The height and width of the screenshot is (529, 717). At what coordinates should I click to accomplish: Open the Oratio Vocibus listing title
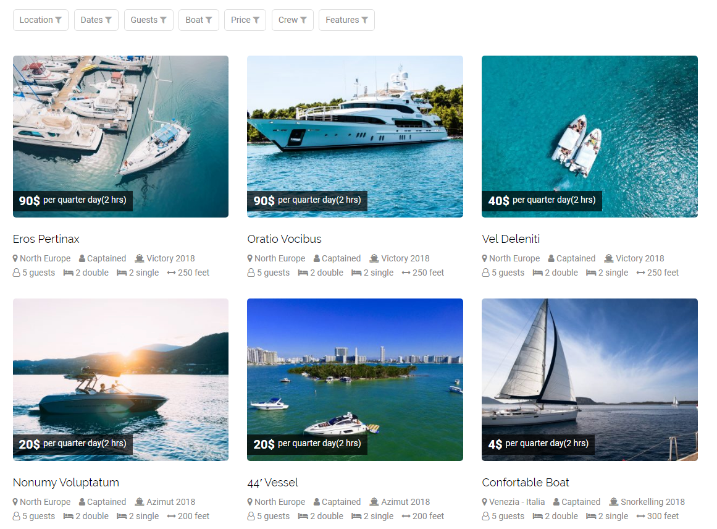tap(285, 239)
